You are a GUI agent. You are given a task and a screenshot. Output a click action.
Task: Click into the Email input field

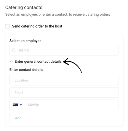(x=64, y=93)
